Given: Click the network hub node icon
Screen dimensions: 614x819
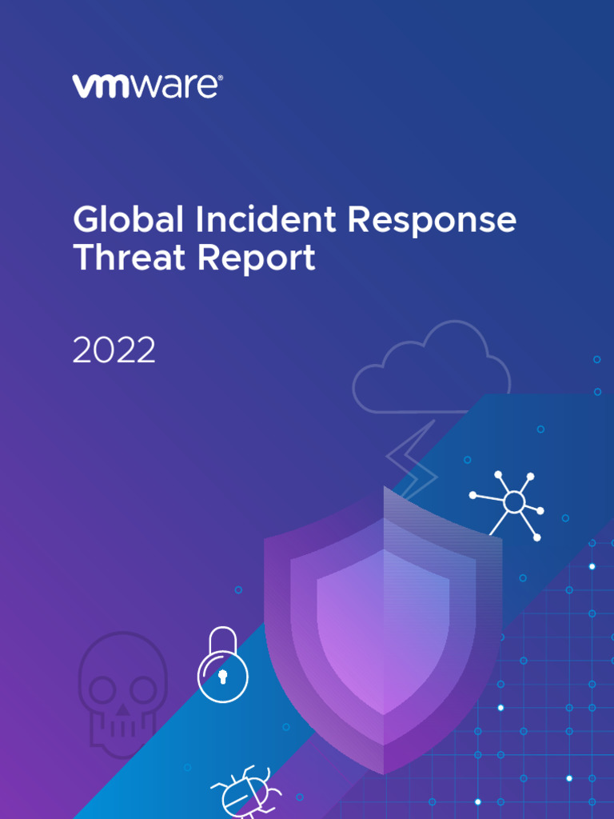Looking at the screenshot, I should [507, 505].
